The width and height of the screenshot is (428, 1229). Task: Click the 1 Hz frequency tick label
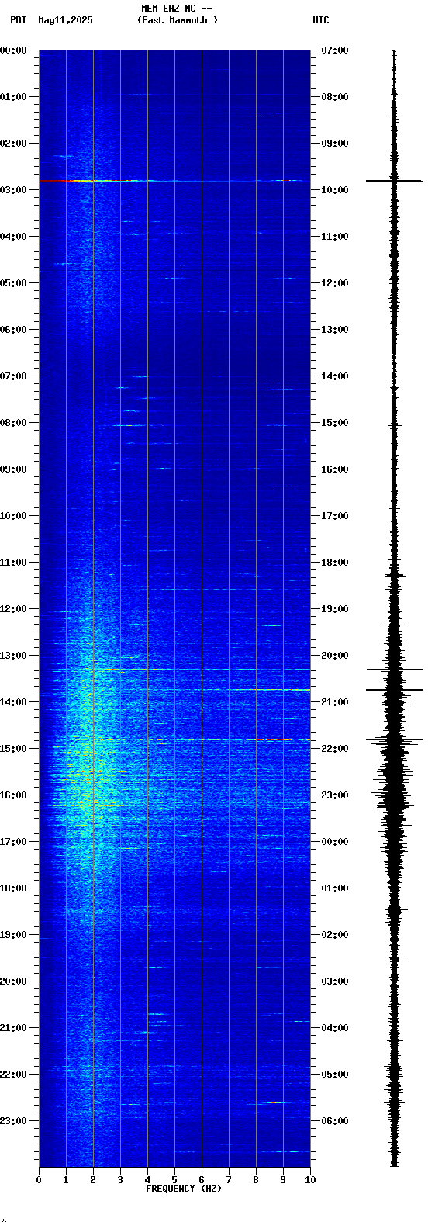tap(66, 1180)
